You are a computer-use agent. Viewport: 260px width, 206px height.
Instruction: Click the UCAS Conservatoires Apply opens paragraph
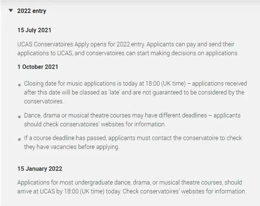[128, 49]
